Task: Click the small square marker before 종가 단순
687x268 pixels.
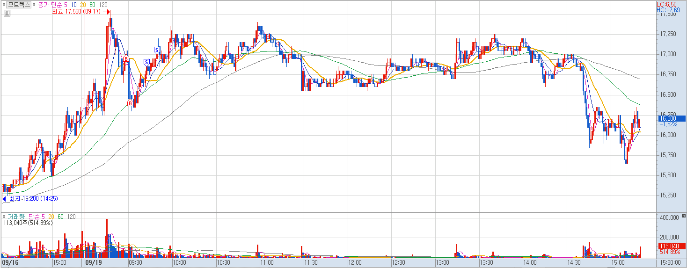Action: tap(35, 5)
